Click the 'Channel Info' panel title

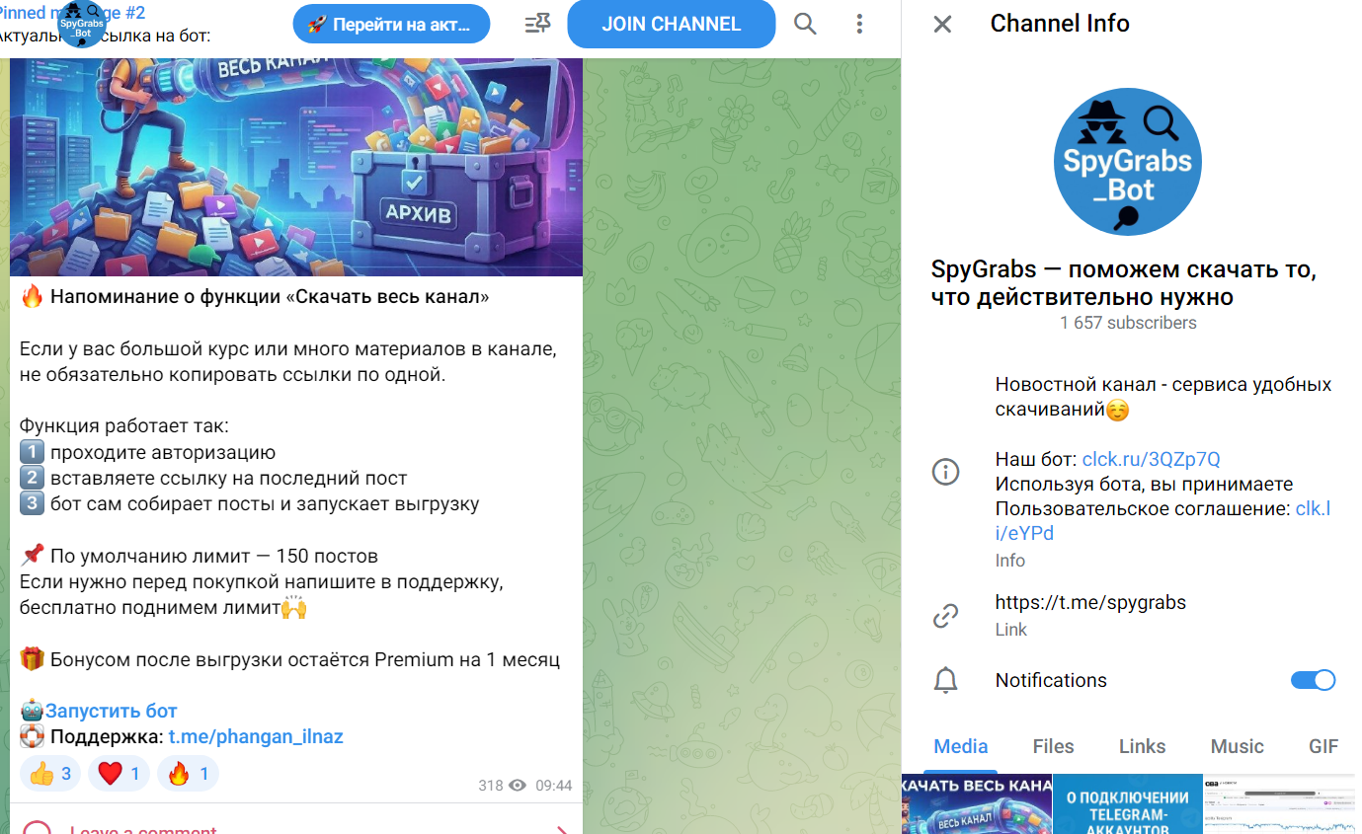click(1060, 24)
